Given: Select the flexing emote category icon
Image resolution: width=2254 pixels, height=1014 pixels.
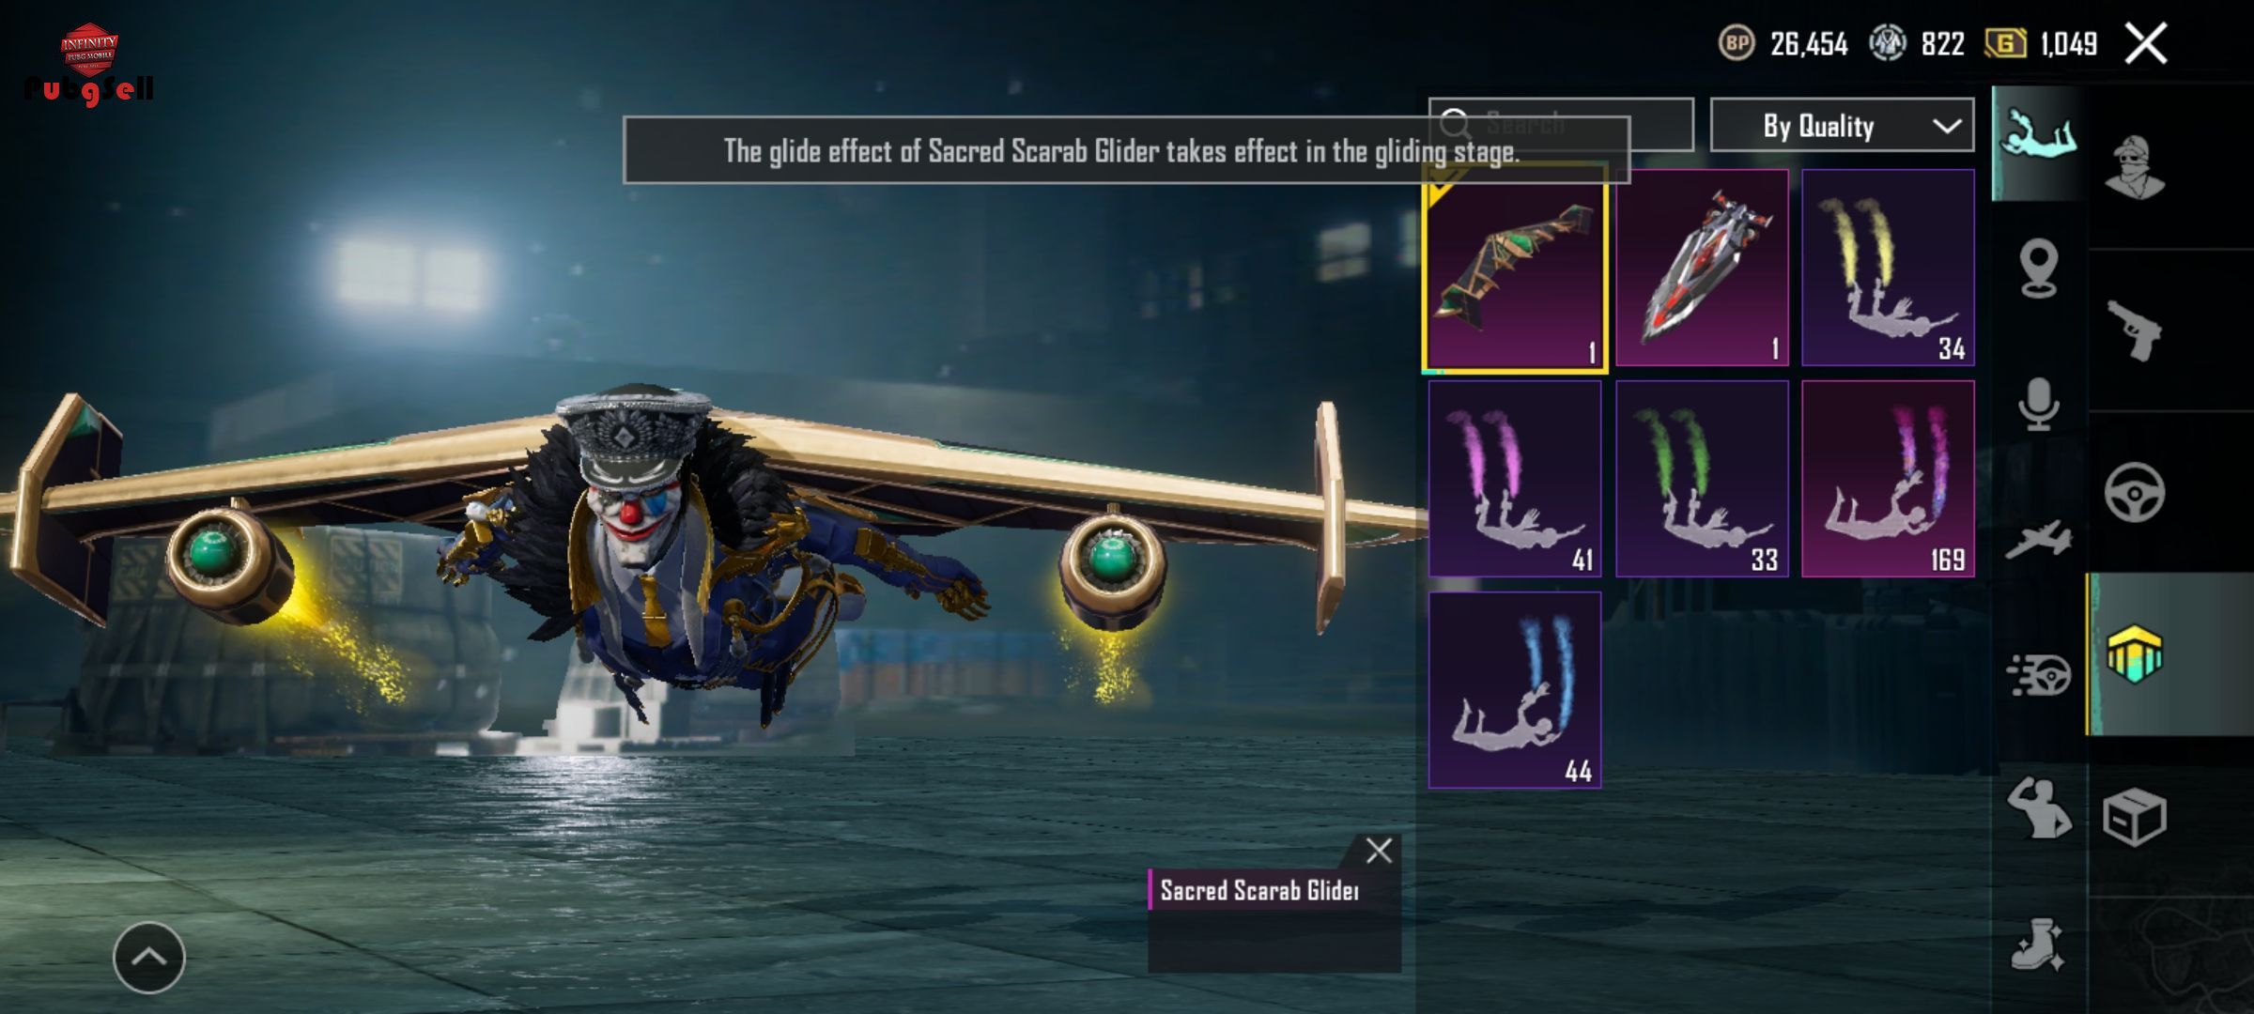Looking at the screenshot, I should click(x=2038, y=807).
